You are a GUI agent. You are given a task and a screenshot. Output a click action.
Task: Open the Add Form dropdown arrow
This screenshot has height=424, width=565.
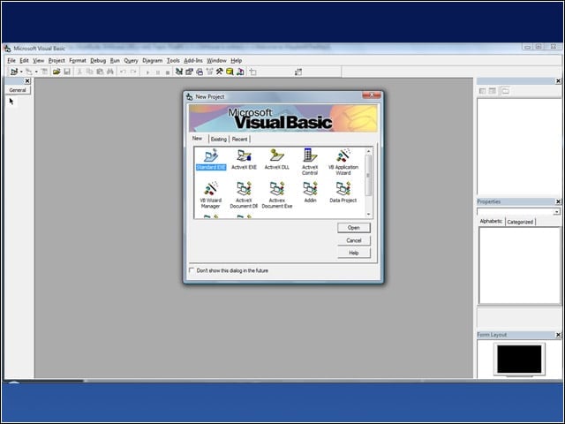coord(36,72)
